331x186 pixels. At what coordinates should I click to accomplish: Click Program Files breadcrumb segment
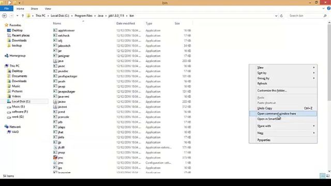(83, 16)
